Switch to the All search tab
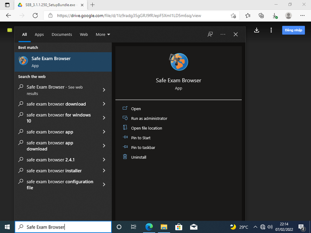 (25, 35)
